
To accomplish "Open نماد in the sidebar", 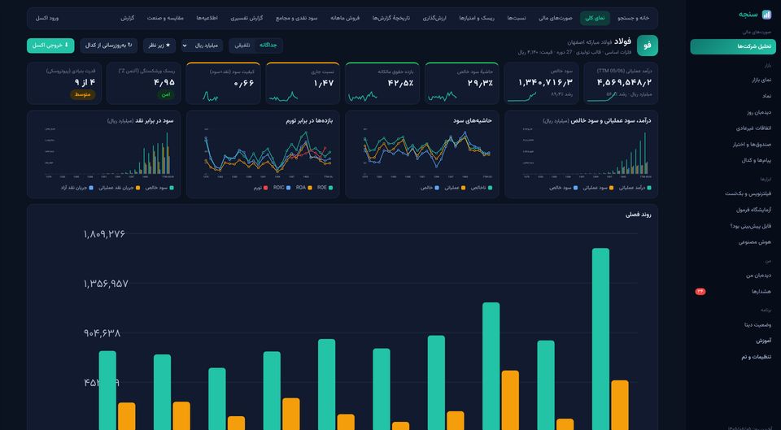I will (x=733, y=96).
